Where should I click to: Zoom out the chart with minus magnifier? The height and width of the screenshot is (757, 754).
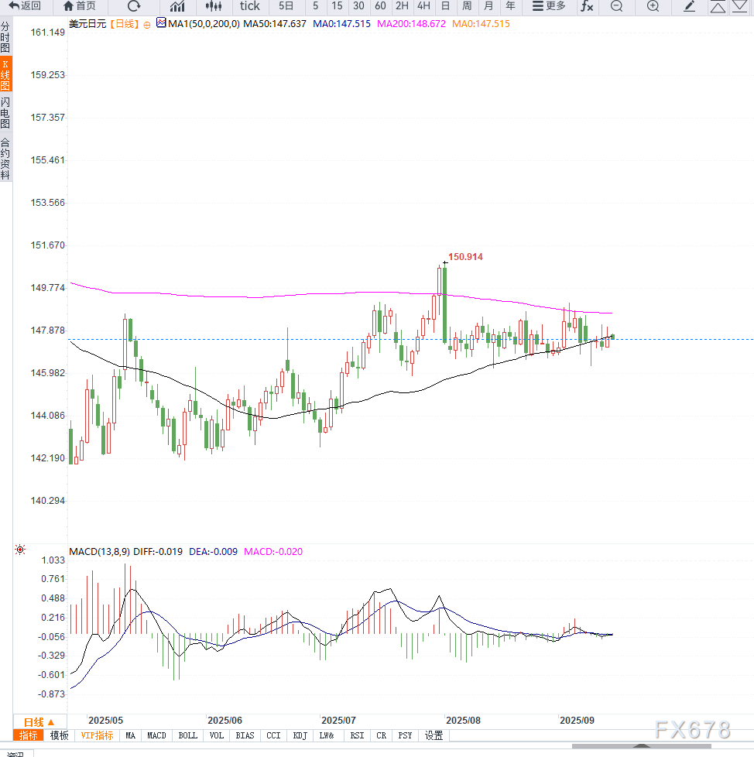[x=616, y=6]
